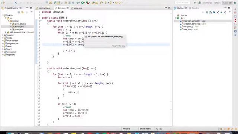Select verify(int[]) in Outline
The width and height of the screenshot is (238, 134).
tap(191, 26)
